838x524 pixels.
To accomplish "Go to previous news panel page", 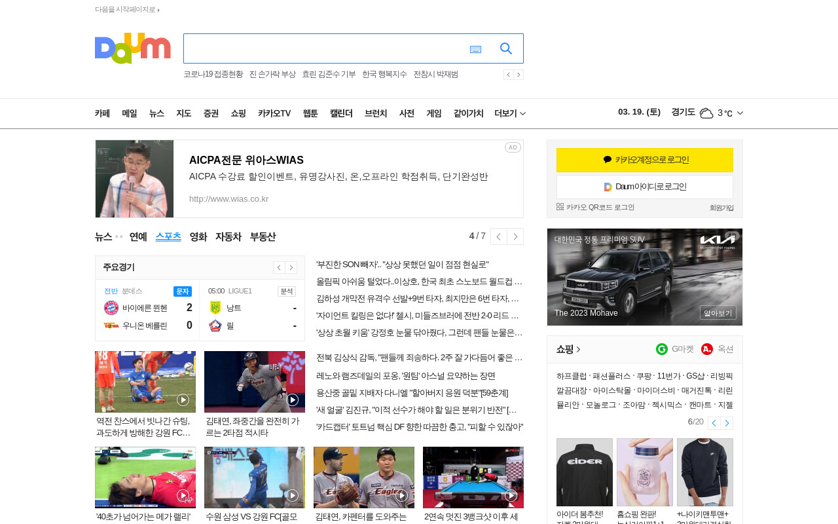I will pyautogui.click(x=499, y=236).
